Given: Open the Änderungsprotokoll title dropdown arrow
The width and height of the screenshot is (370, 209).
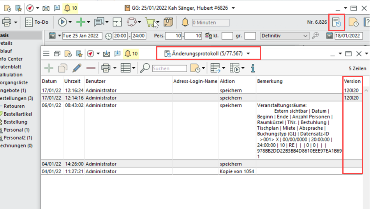Looking at the screenshot, I should 248,54.
